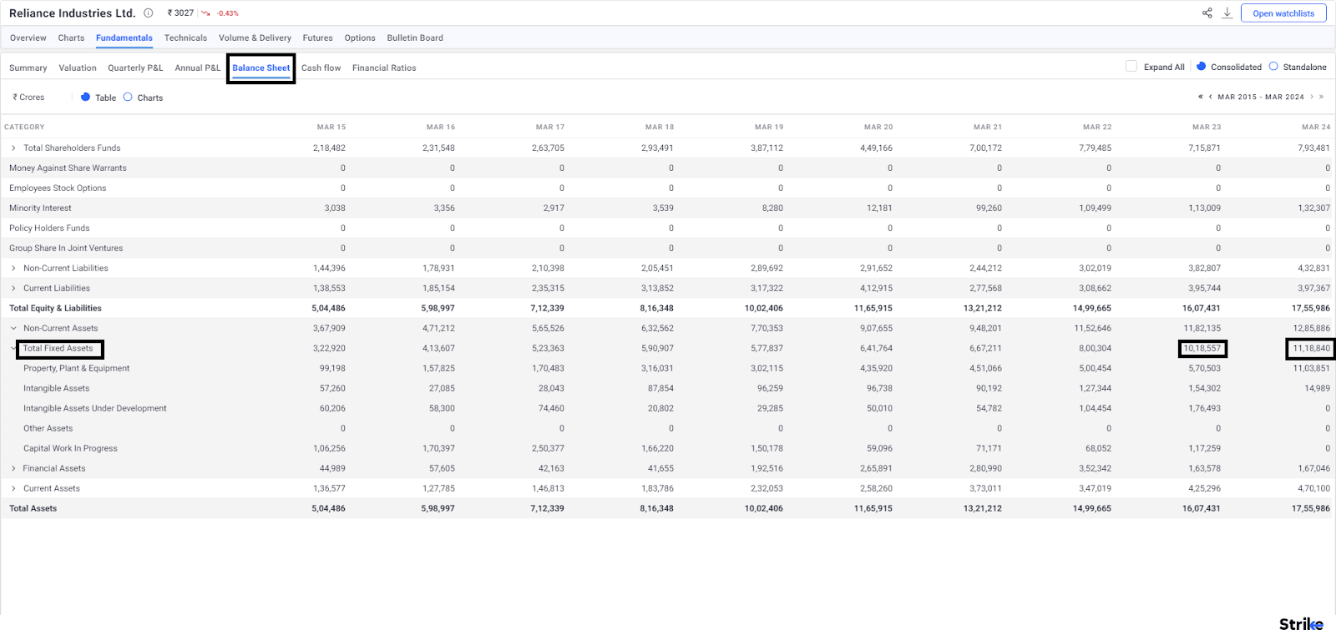Click Property, Plant & Equipment row label
Image resolution: width=1336 pixels, height=640 pixels.
point(77,368)
